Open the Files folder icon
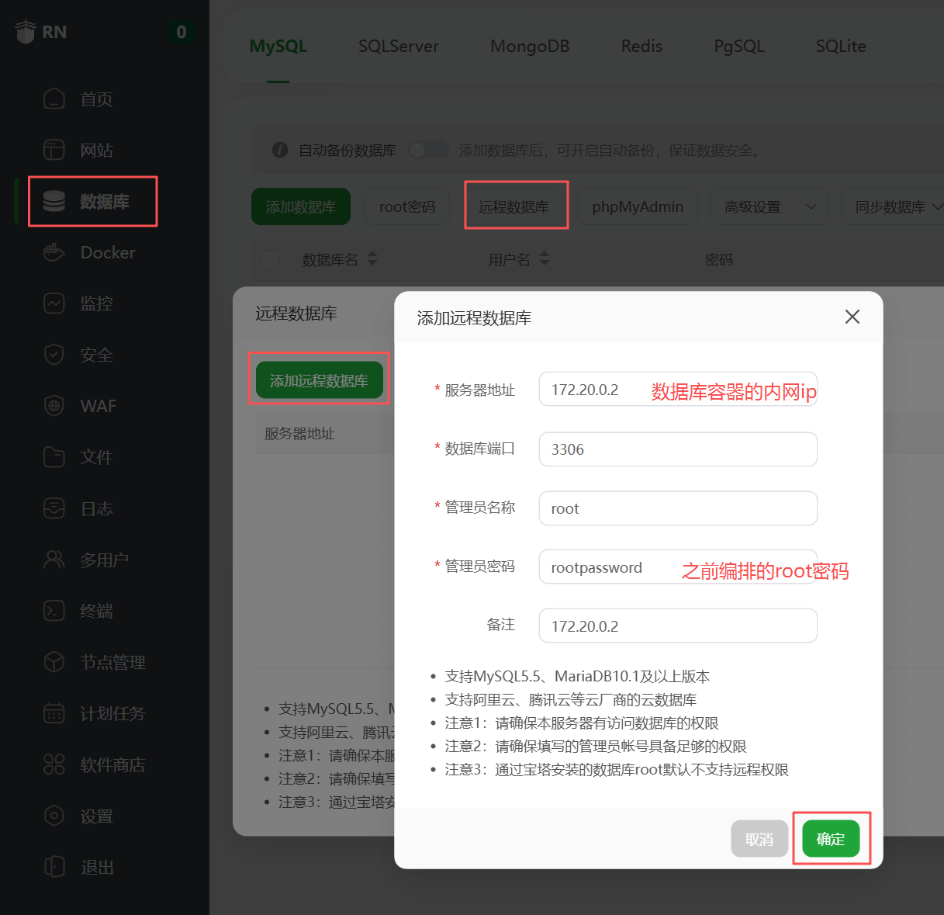 pyautogui.click(x=54, y=457)
